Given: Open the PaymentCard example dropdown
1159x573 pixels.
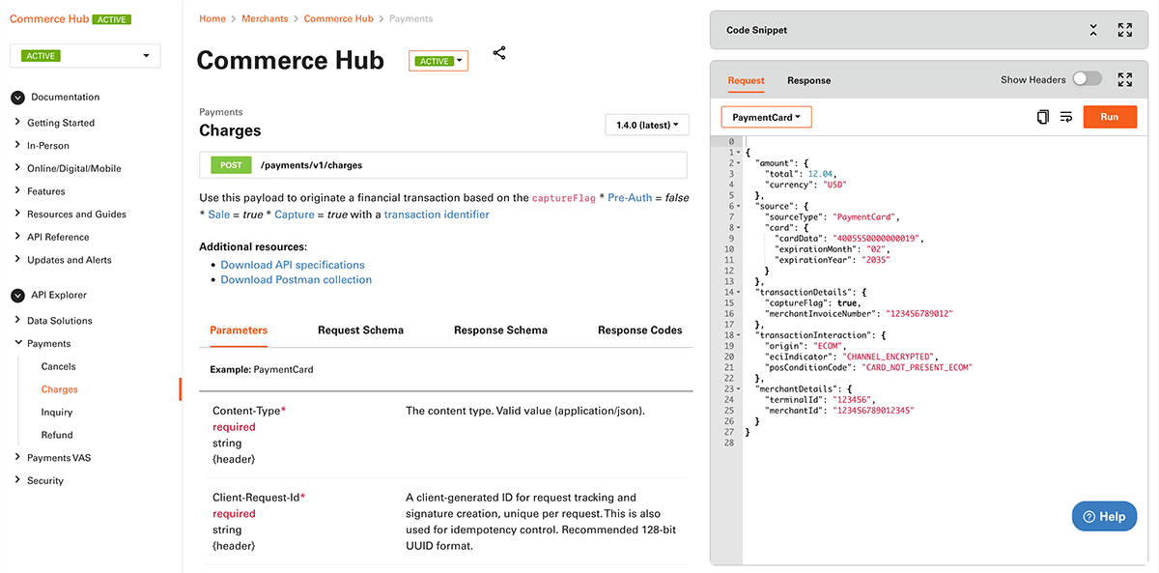Looking at the screenshot, I should tap(766, 116).
